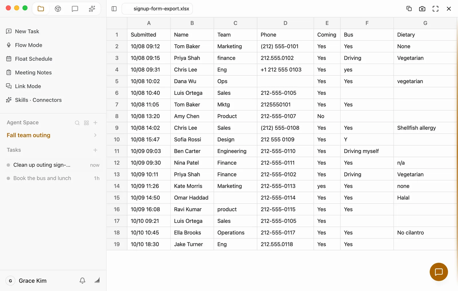The height and width of the screenshot is (291, 458).
Task: Open Flow Mode
Action: point(28,45)
